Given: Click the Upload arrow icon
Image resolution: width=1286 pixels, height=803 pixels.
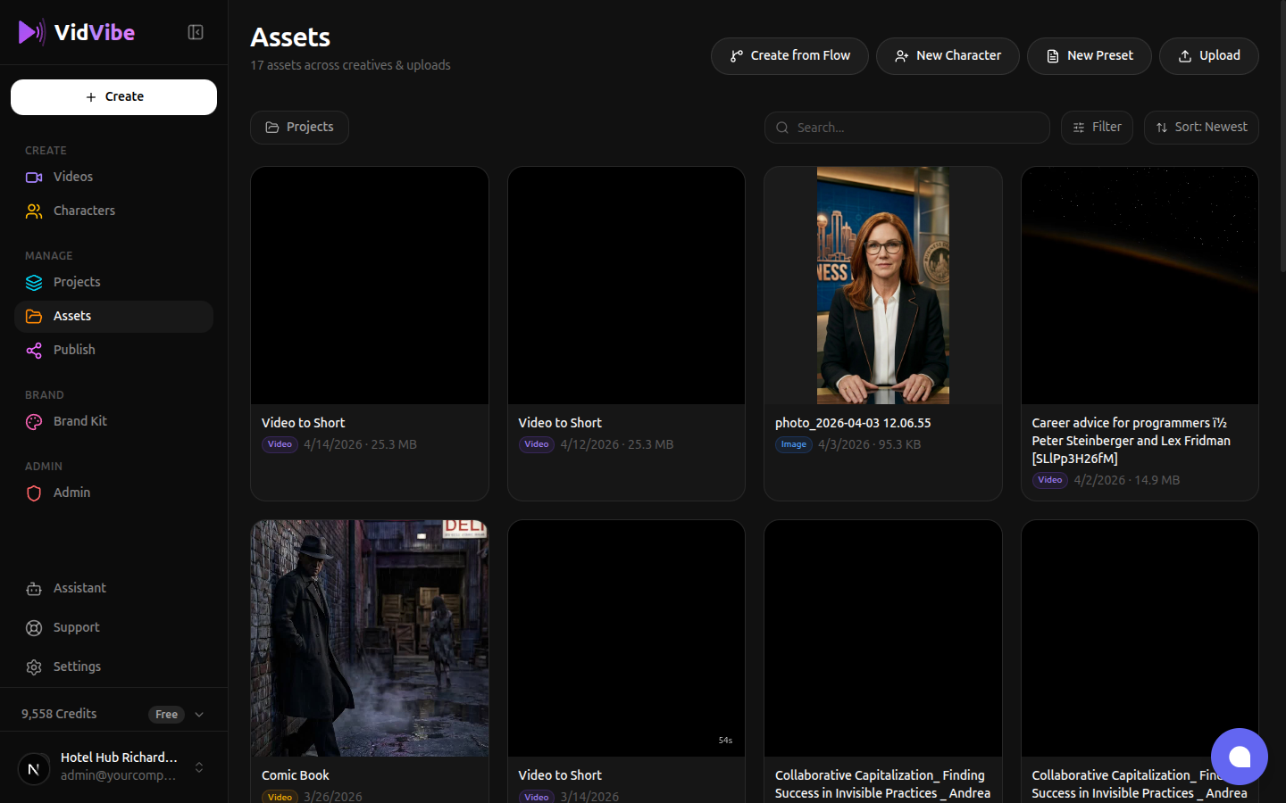Looking at the screenshot, I should tap(1185, 56).
